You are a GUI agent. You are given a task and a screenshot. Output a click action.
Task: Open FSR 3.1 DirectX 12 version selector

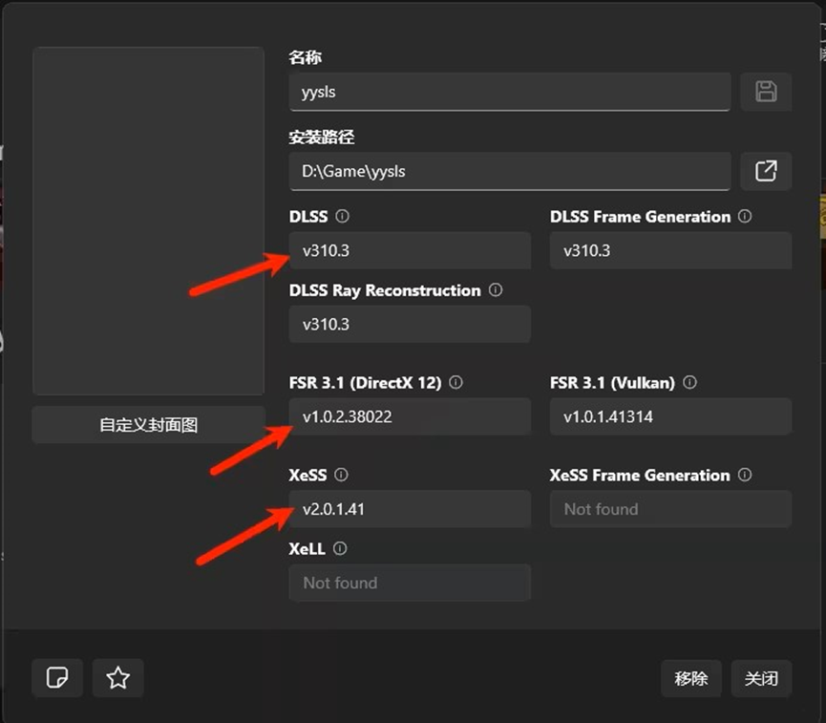pyautogui.click(x=410, y=417)
